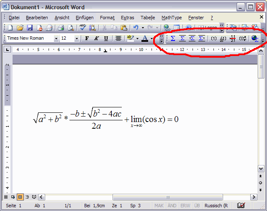The image size is (267, 211).
Task: Click the horizontal scrollbar right arrow
Action: tap(254, 197)
